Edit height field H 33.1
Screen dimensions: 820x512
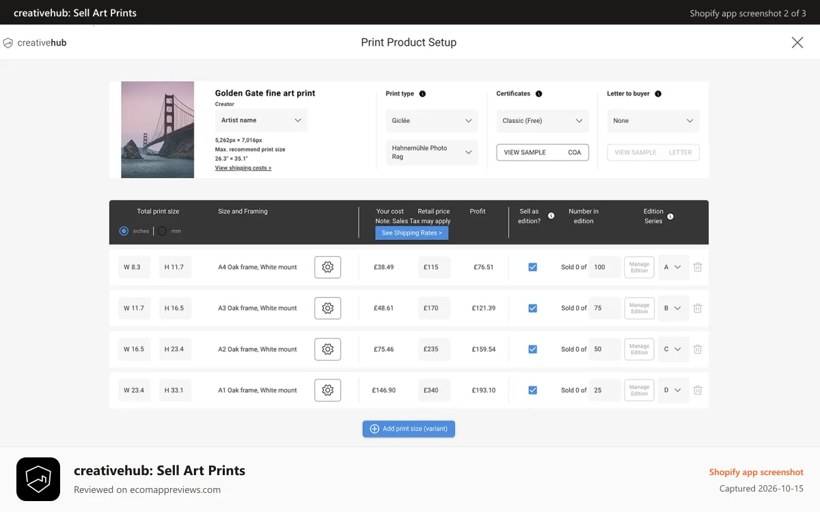[175, 390]
